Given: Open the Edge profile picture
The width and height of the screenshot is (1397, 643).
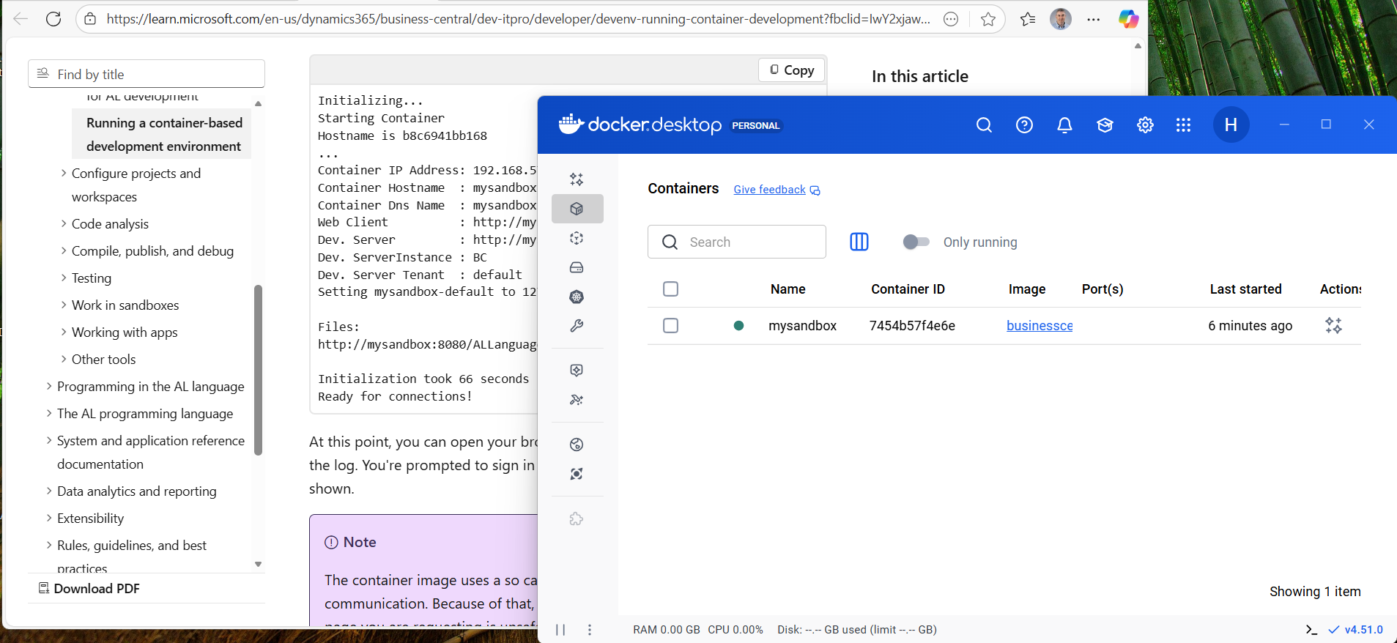Looking at the screenshot, I should coord(1060,19).
